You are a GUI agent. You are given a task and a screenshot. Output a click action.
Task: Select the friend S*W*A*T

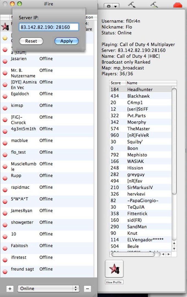pos(47,202)
